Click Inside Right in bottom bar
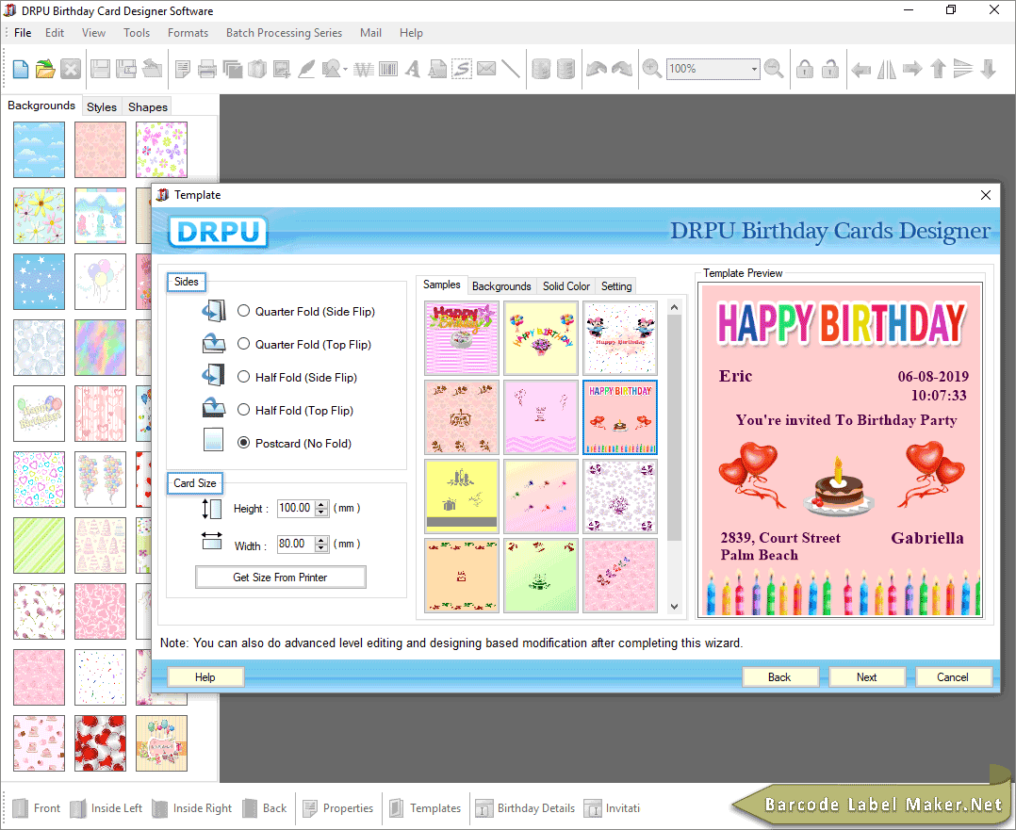 192,808
